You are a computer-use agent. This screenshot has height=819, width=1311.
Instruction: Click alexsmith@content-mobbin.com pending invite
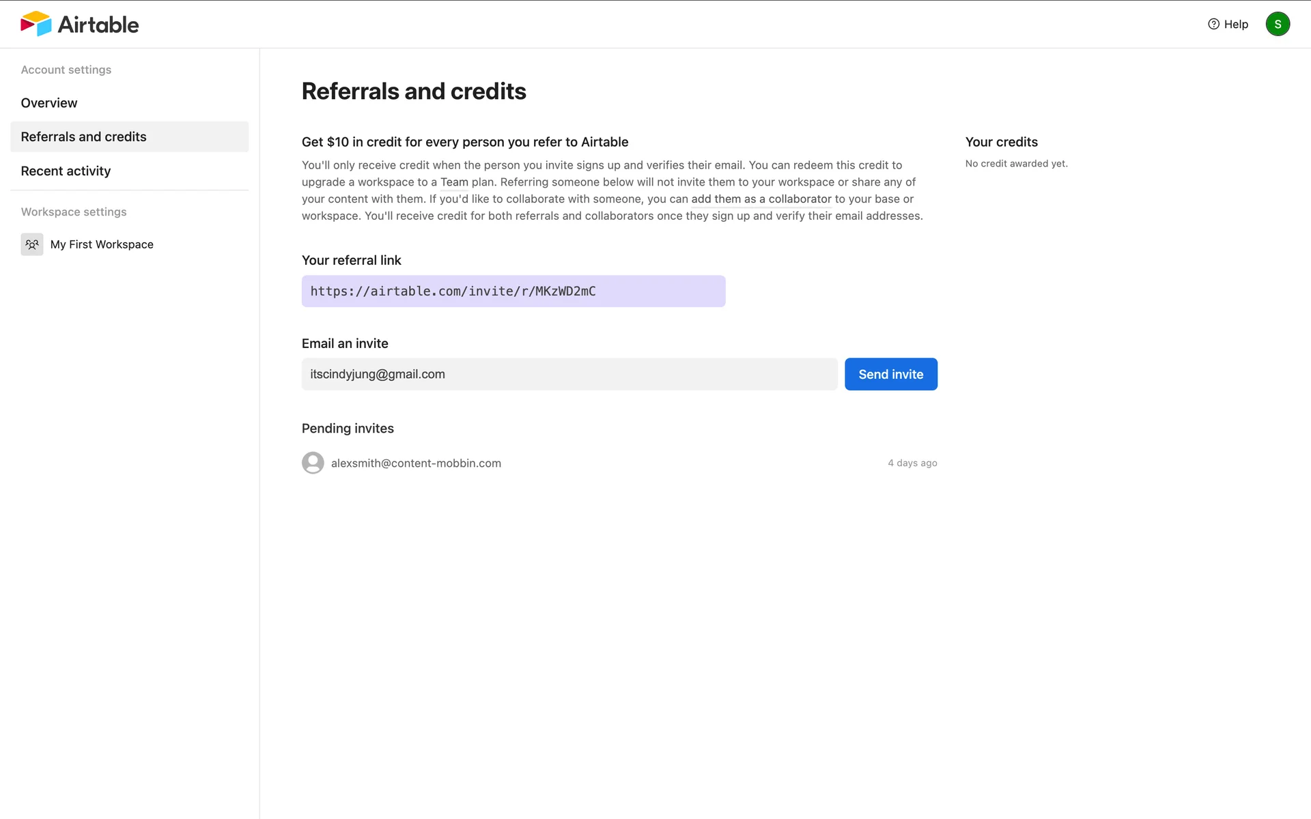click(416, 463)
